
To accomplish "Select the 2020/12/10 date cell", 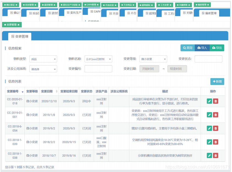I will pos(49,101).
